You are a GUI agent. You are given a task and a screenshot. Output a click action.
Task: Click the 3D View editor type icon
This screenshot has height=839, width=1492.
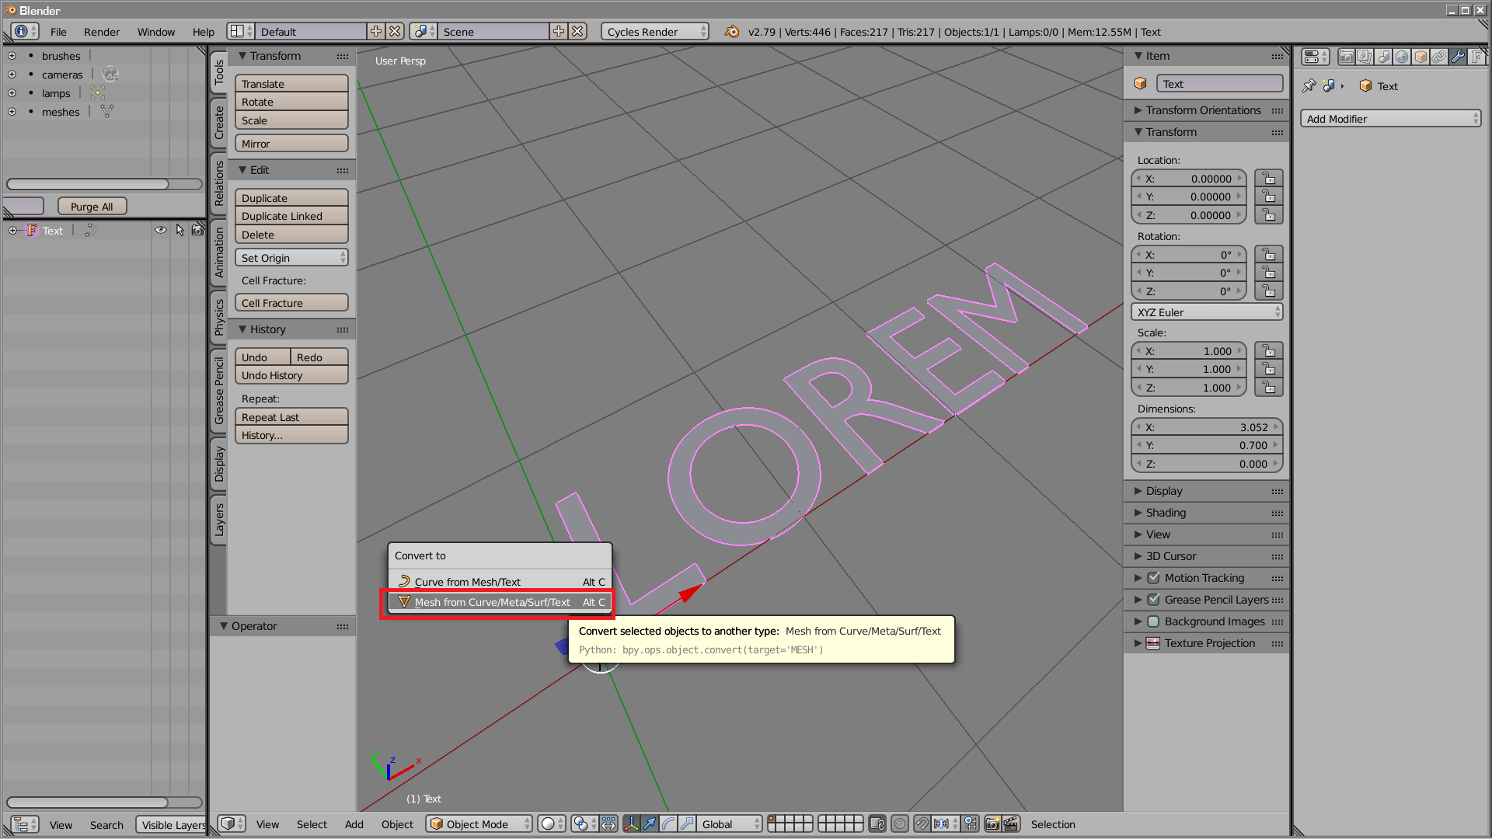click(x=232, y=824)
